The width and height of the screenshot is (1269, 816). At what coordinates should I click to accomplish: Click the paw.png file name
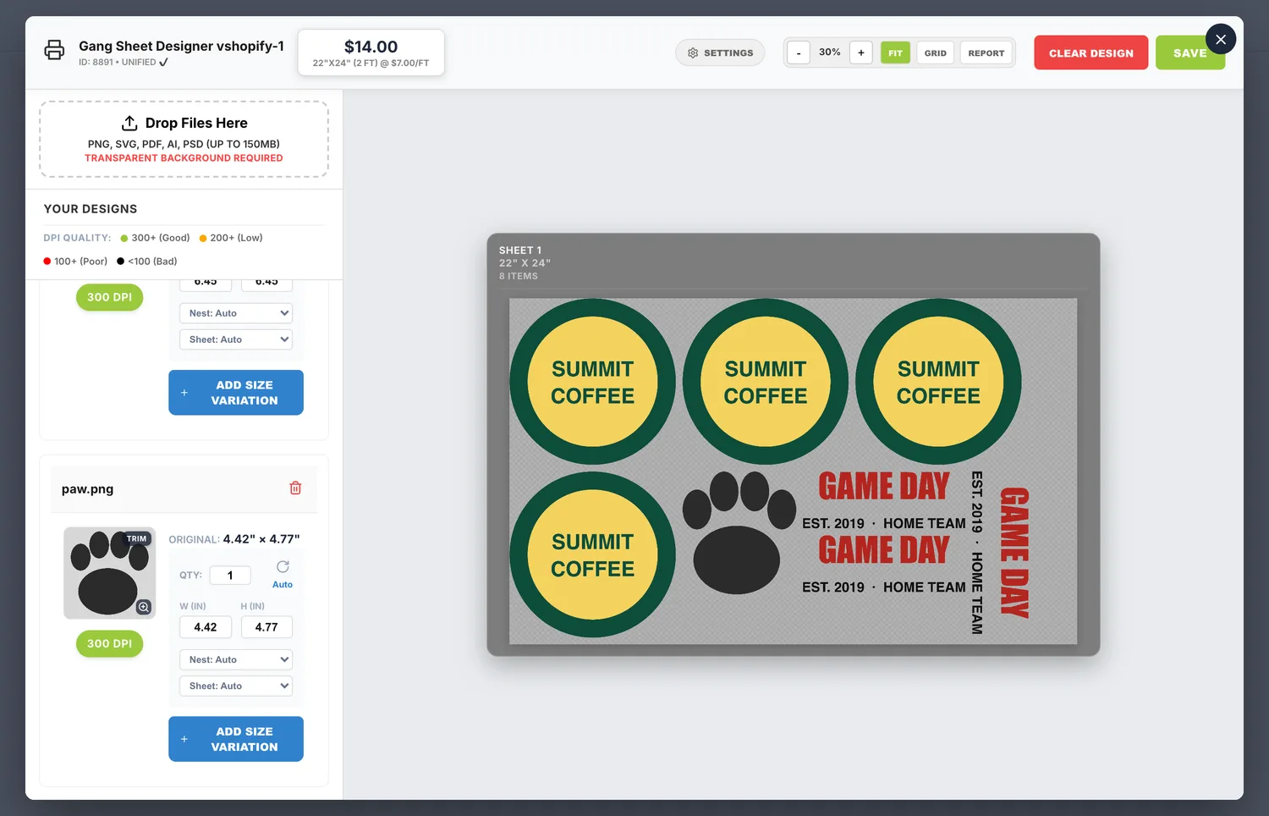(87, 488)
